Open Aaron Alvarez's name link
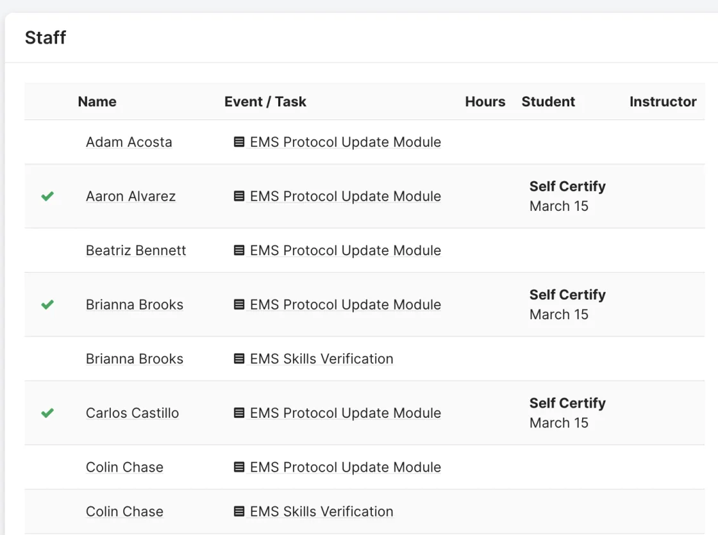Viewport: 718px width, 535px height. (131, 196)
